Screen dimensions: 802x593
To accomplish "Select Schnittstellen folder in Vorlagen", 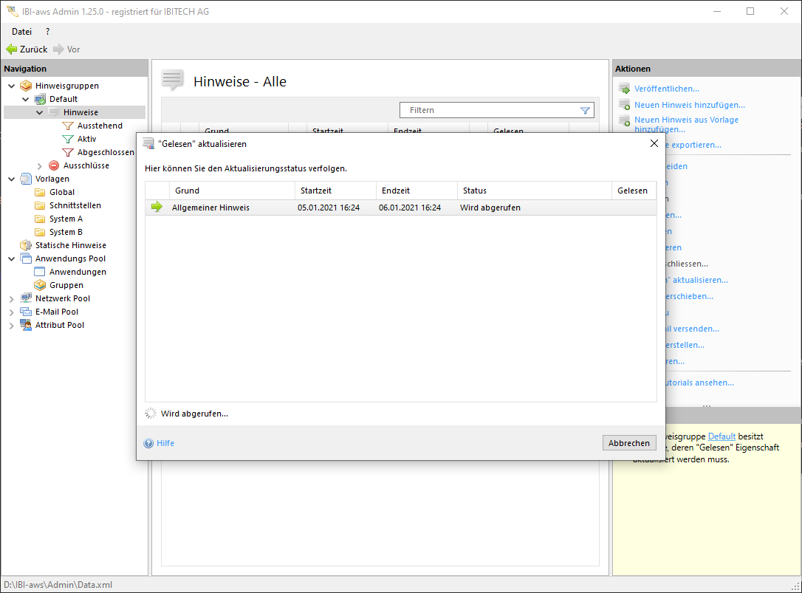I will click(75, 205).
